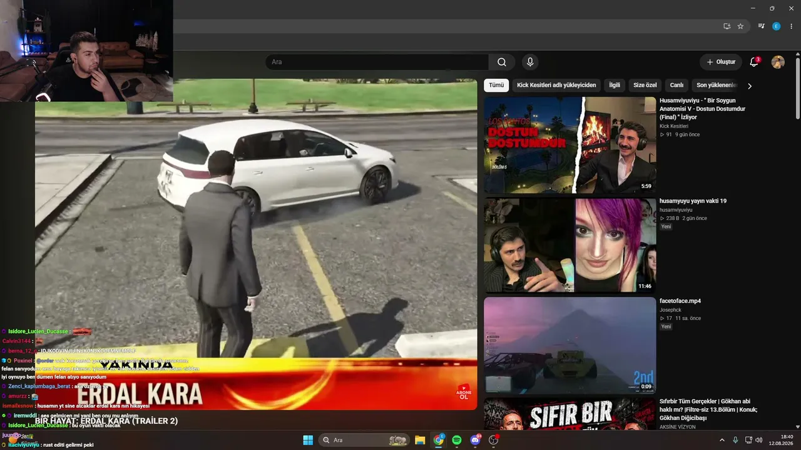Image resolution: width=801 pixels, height=450 pixels.
Task: Switch to Chrome in the taskbar
Action: pos(439,440)
